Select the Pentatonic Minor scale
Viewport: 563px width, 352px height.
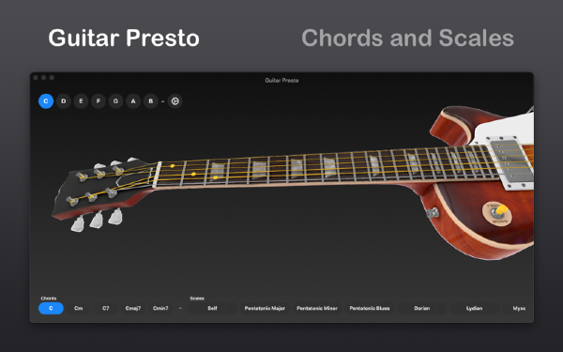[x=317, y=308]
